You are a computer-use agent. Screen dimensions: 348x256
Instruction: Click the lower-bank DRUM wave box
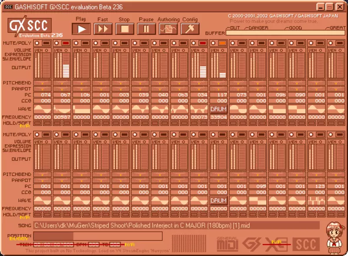pyautogui.click(x=219, y=200)
